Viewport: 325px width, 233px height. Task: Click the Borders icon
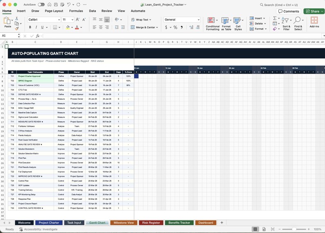[x=55, y=27]
